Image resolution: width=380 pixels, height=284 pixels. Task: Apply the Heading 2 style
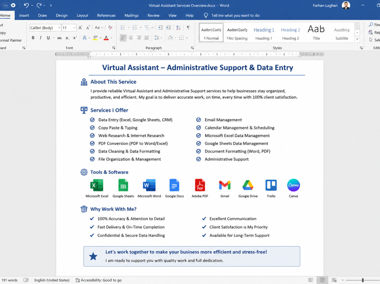pyautogui.click(x=290, y=33)
